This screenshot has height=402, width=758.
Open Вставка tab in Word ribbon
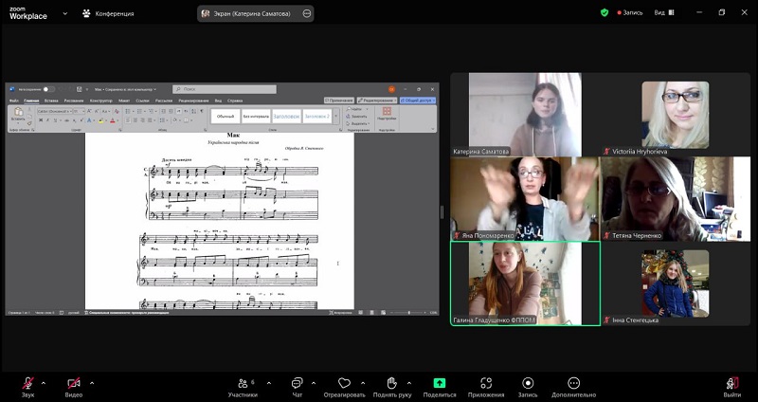click(x=51, y=100)
